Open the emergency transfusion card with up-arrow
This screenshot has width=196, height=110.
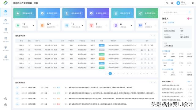[x=49, y=13]
